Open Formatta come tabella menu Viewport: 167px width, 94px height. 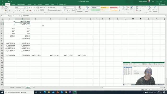pos(87,9)
